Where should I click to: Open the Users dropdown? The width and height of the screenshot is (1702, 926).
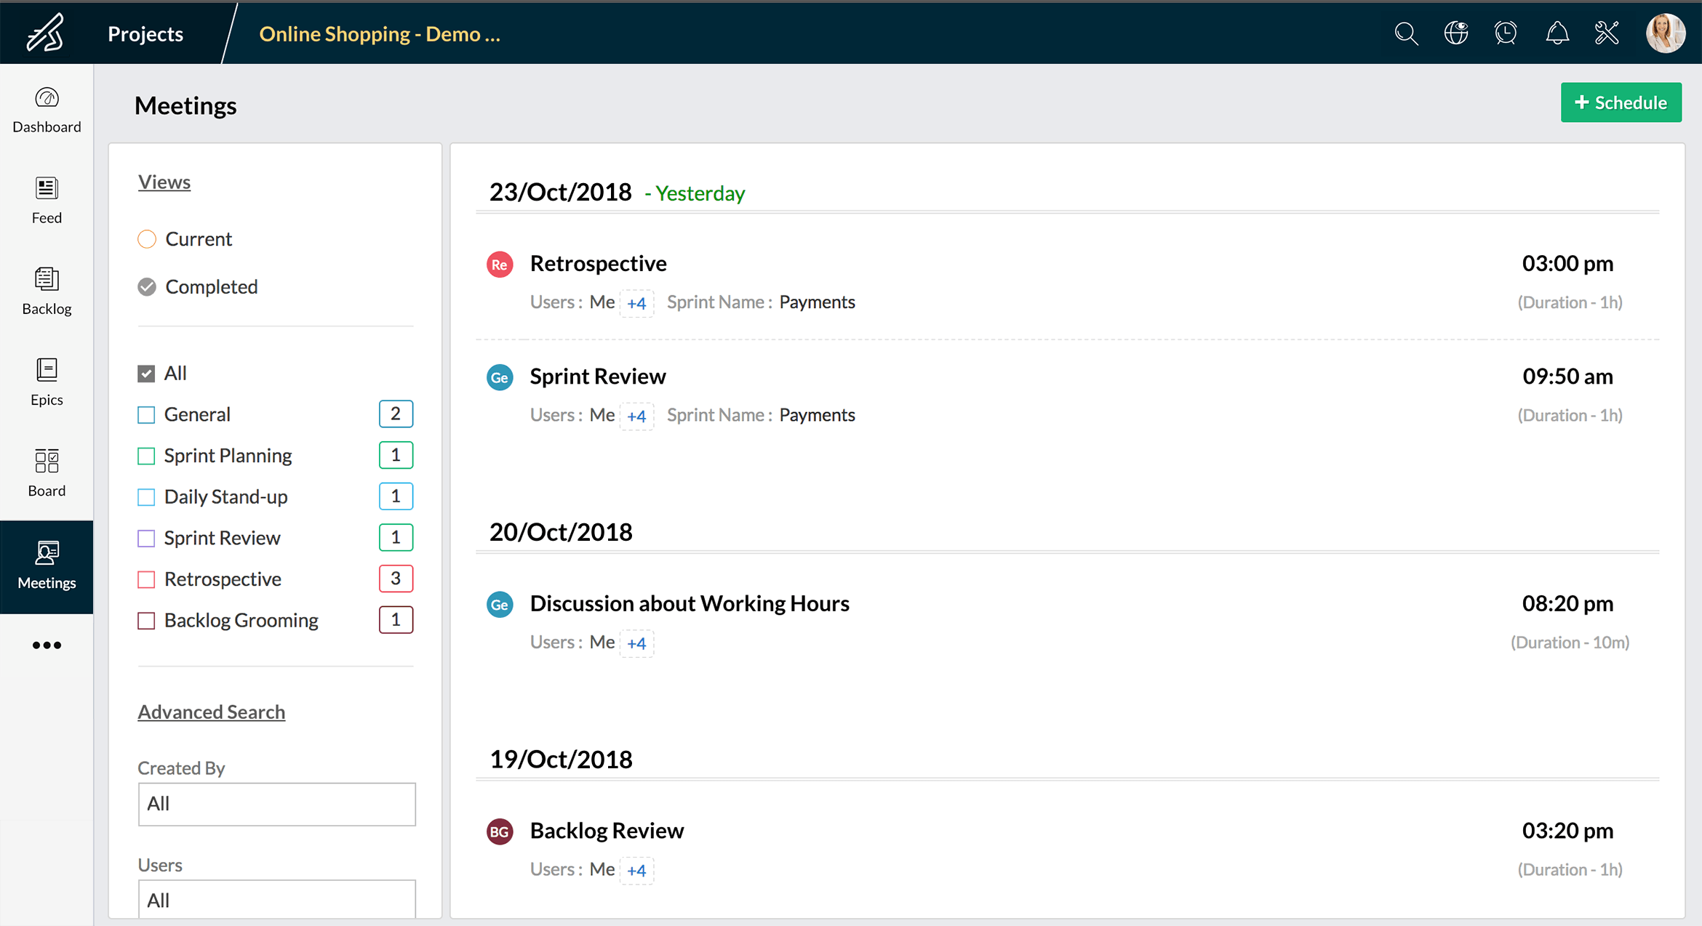[277, 900]
